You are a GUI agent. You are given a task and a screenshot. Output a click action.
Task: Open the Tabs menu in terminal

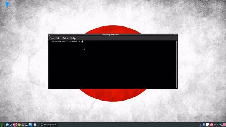point(65,38)
